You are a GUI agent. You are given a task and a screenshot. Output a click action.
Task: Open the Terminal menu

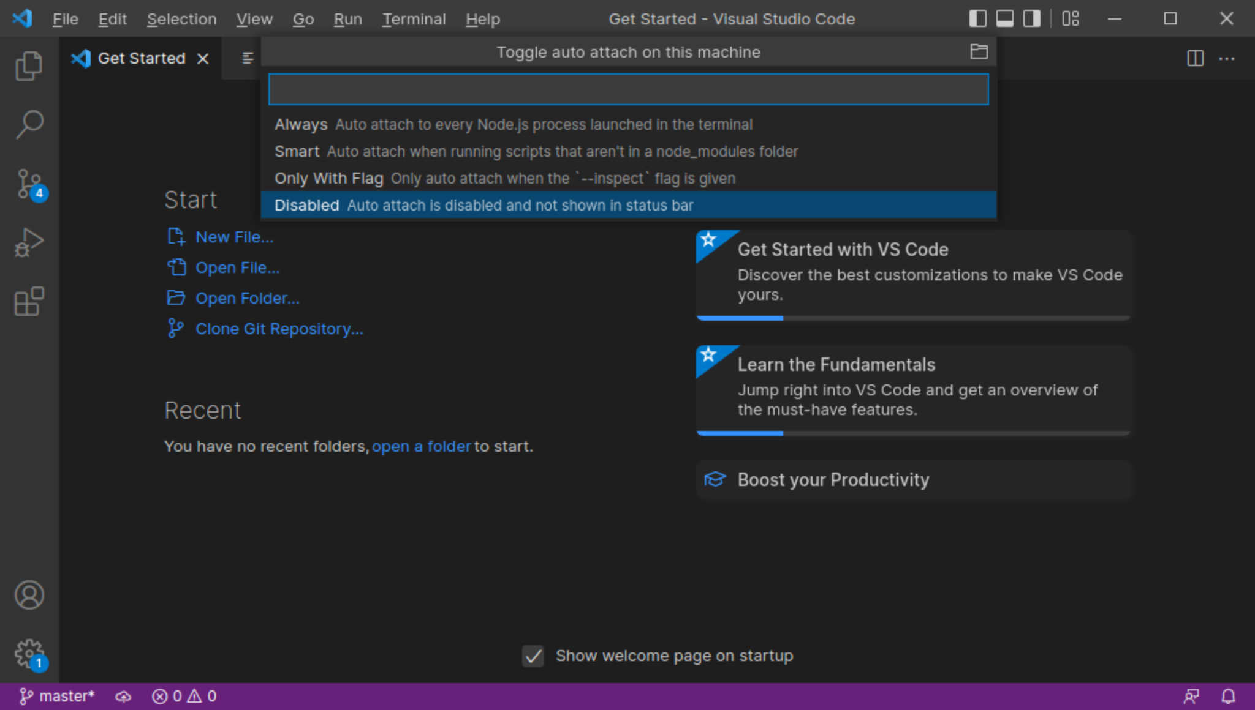coord(414,19)
